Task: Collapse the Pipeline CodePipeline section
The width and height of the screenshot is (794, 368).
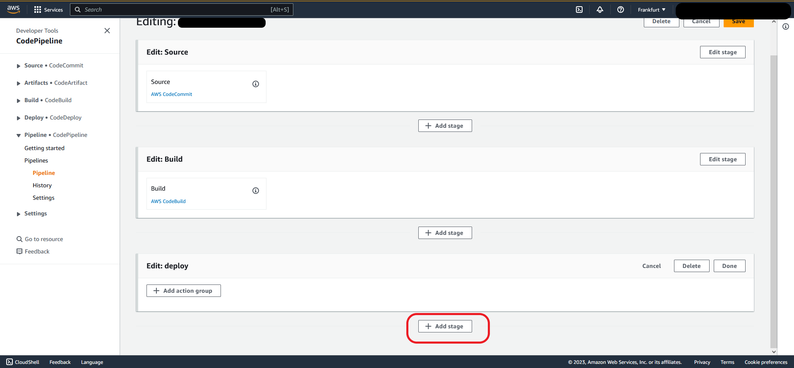Action: pos(19,135)
